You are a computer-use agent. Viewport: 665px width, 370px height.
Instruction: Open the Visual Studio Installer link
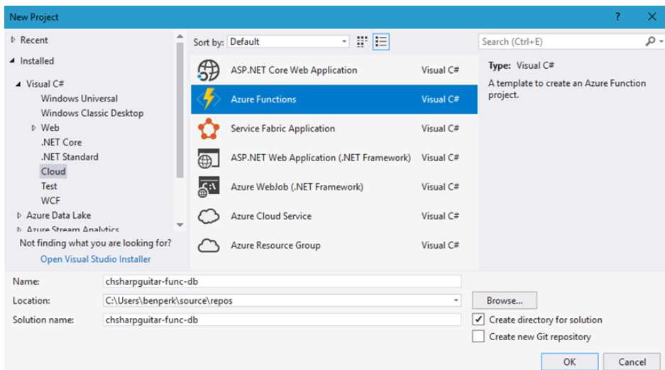coord(95,259)
